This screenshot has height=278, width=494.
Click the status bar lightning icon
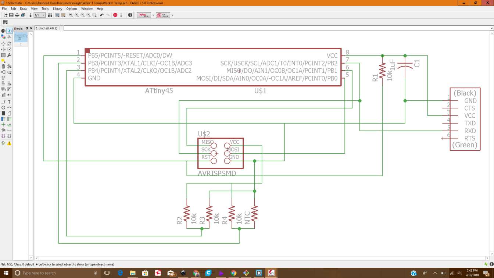pos(486,264)
